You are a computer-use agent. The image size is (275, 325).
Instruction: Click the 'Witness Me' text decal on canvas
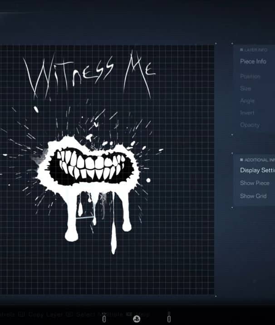click(x=89, y=75)
